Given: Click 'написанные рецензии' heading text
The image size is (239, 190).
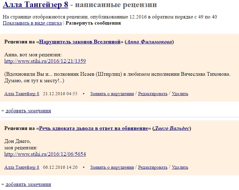Looking at the screenshot, I should (116, 5).
